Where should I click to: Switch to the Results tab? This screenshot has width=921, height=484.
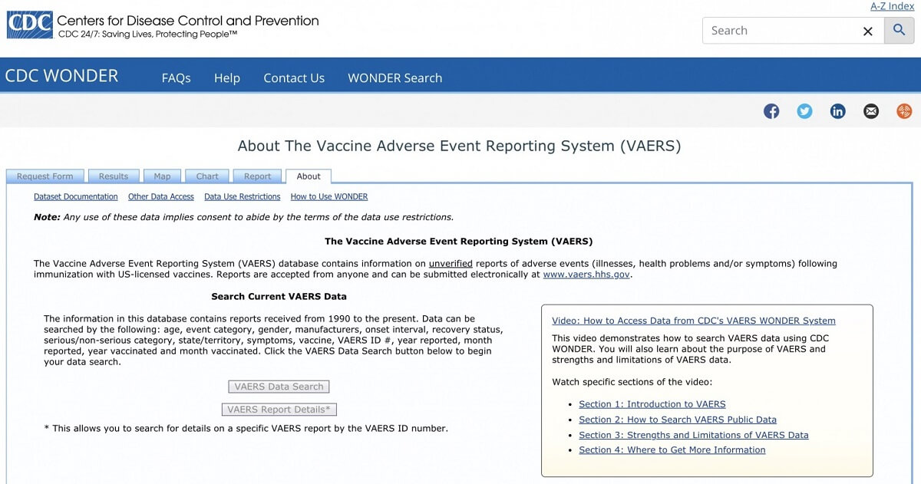[x=114, y=176]
